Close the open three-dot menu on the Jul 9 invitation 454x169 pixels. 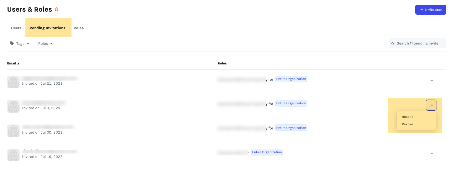tap(431, 105)
